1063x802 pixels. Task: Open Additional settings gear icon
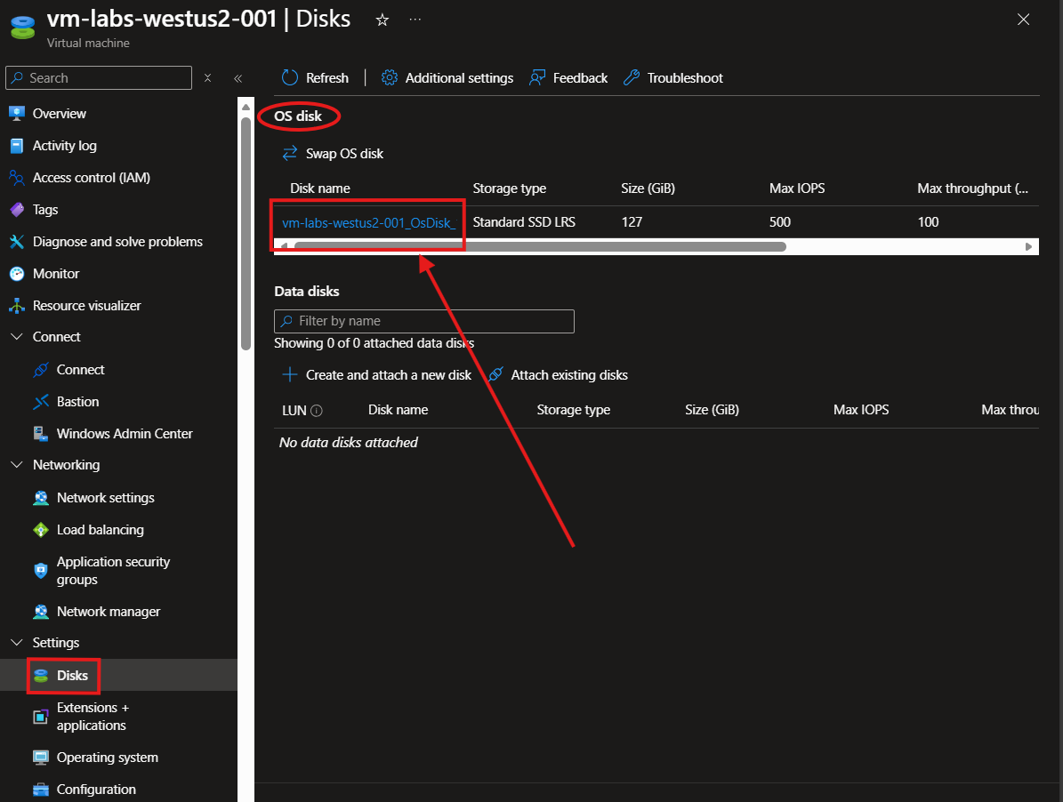point(389,78)
